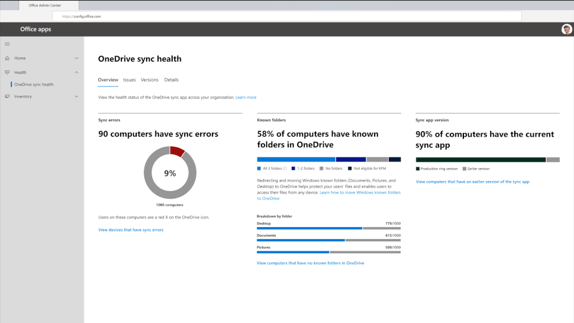Click the Desktop folder breakdown bar
This screenshot has width=574, height=323.
click(x=328, y=228)
